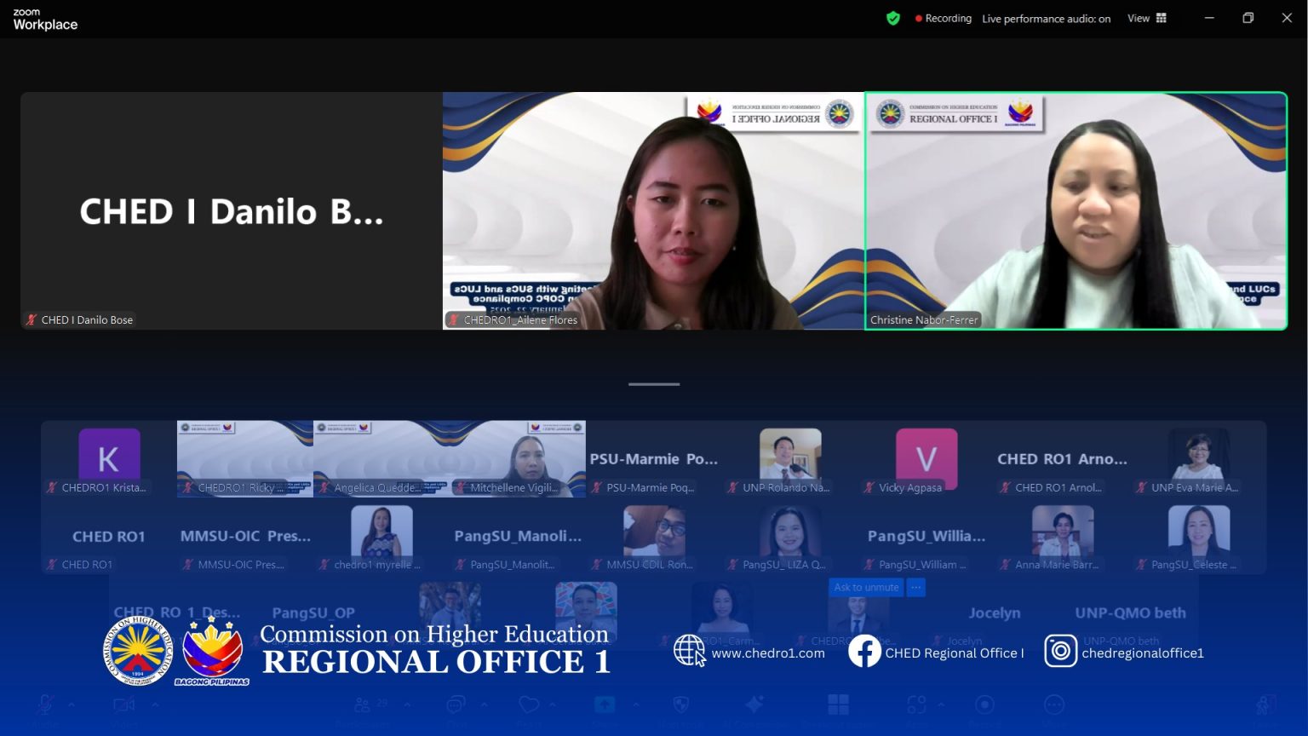Click CHEDRO1 Krista's purple K avatar
Image resolution: width=1308 pixels, height=736 pixels.
click(109, 457)
